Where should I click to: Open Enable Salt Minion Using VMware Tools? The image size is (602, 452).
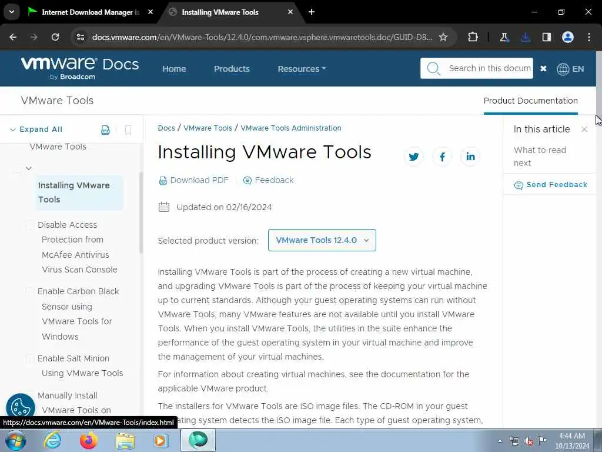click(x=81, y=365)
